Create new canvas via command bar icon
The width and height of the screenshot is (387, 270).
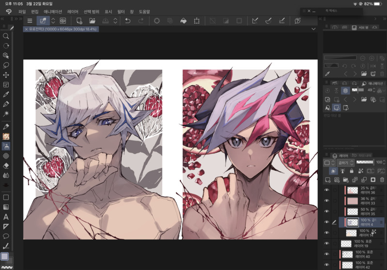point(79,21)
